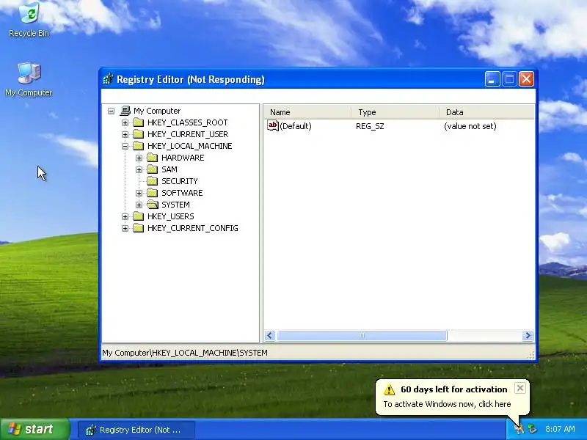Click the open SYSTEM folder icon
Image resolution: width=587 pixels, height=440 pixels.
(153, 205)
